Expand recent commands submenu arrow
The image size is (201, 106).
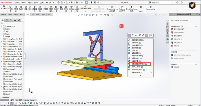click(152, 72)
